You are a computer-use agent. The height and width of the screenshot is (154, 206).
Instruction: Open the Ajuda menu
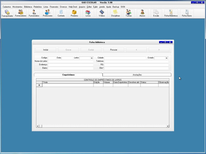[108, 7]
